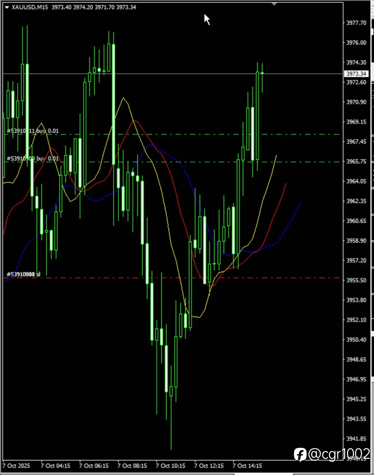The image size is (374, 475).
Task: Click the 3957.20 price scale label
Action: point(356,261)
